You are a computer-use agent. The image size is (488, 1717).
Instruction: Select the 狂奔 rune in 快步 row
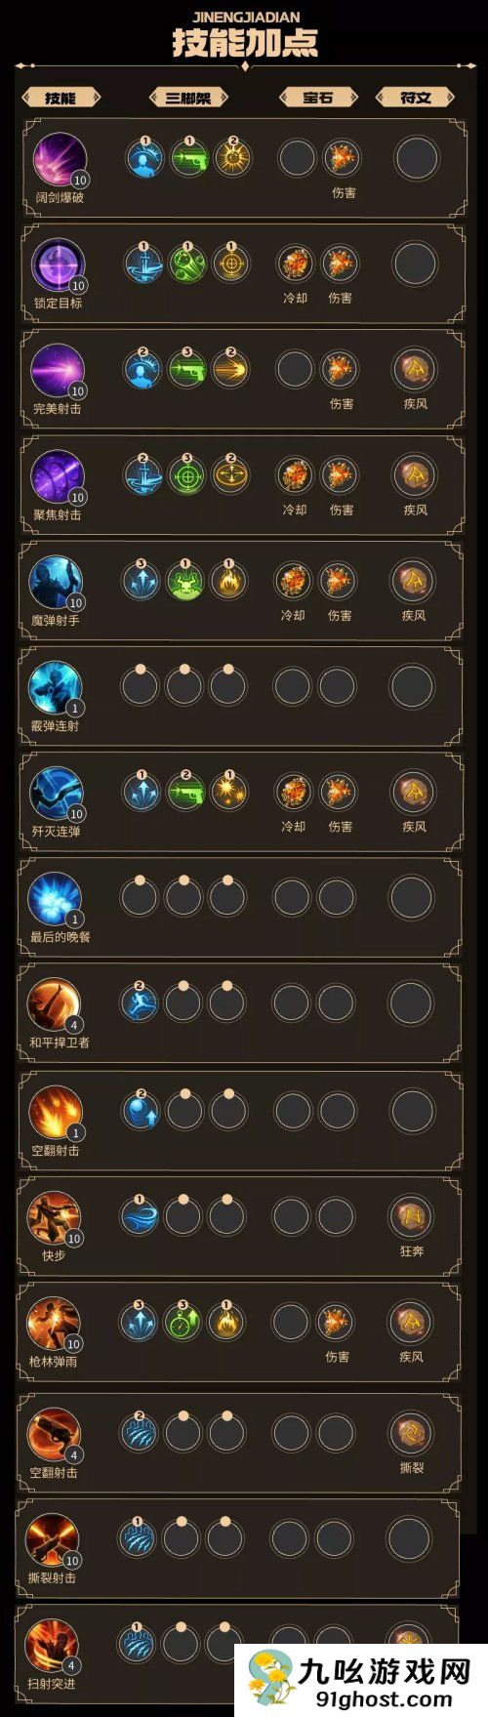pos(411,1216)
